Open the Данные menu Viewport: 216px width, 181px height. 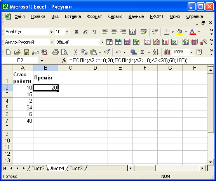click(x=136, y=17)
